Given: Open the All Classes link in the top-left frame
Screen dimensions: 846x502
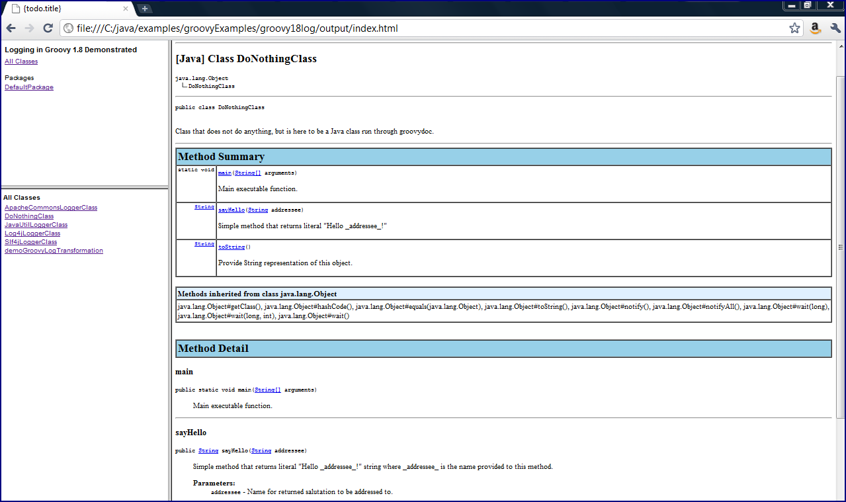Looking at the screenshot, I should point(21,62).
